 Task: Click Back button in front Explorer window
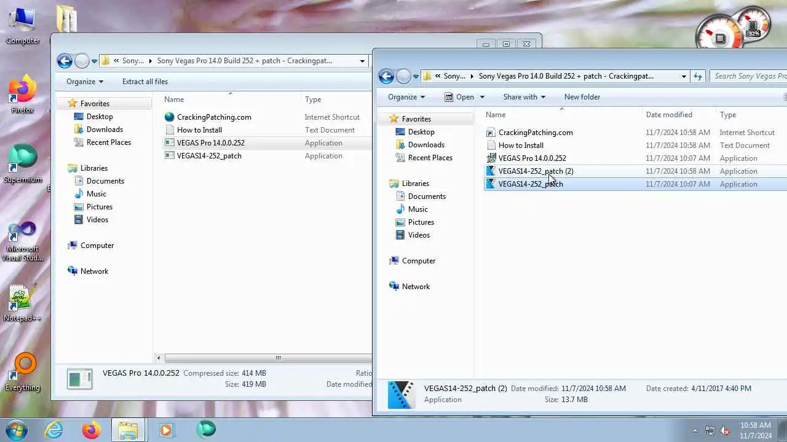tap(386, 76)
